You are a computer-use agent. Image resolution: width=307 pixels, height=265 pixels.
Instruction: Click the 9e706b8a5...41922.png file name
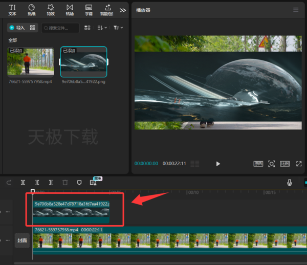[x=83, y=81]
